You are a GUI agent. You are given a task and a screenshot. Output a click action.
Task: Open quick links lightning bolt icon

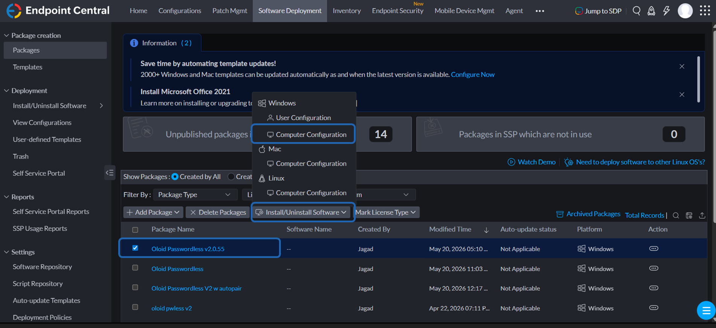tap(666, 11)
